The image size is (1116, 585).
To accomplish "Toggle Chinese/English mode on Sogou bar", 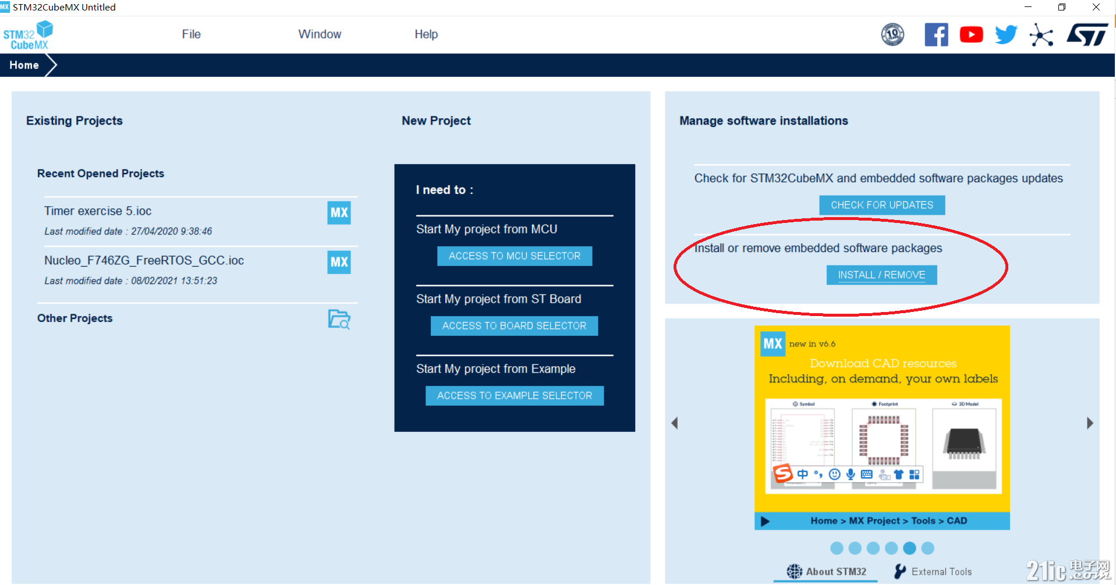I will coord(803,474).
